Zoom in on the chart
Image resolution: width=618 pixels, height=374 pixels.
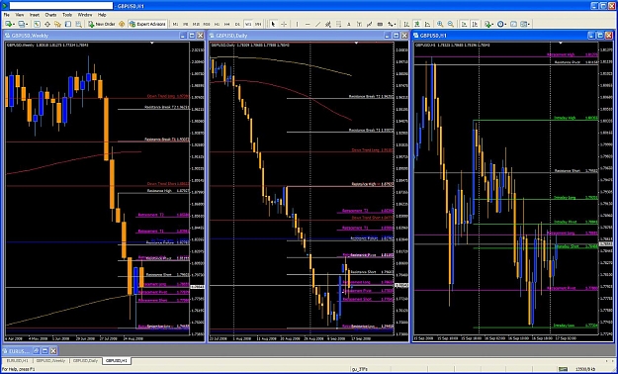(x=440, y=24)
